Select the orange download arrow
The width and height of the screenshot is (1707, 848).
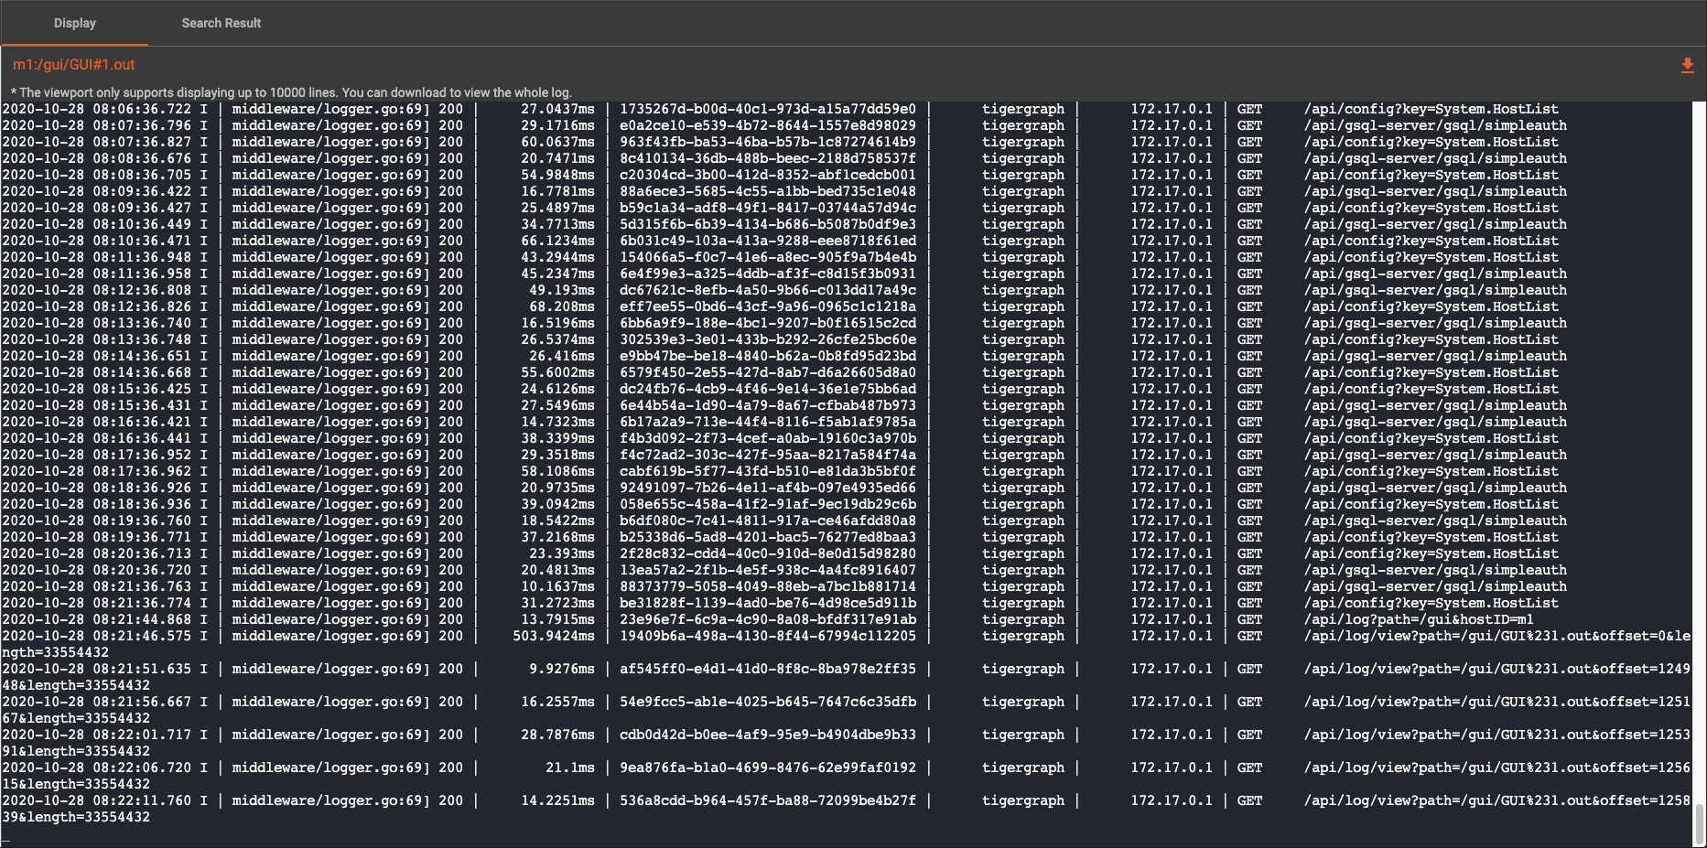click(x=1687, y=65)
